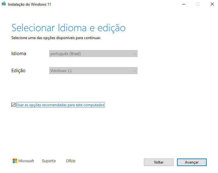The image size is (218, 173).
Task: Open the Edição dropdown showing Windows 11
Action: (x=93, y=71)
